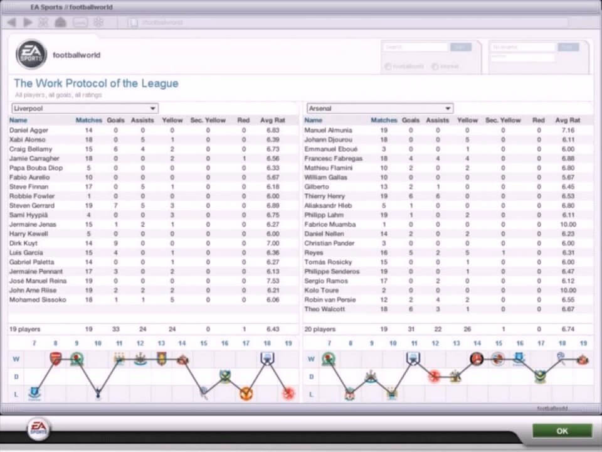This screenshot has height=452, width=602.
Task: Focus the login name input field
Action: [523, 47]
